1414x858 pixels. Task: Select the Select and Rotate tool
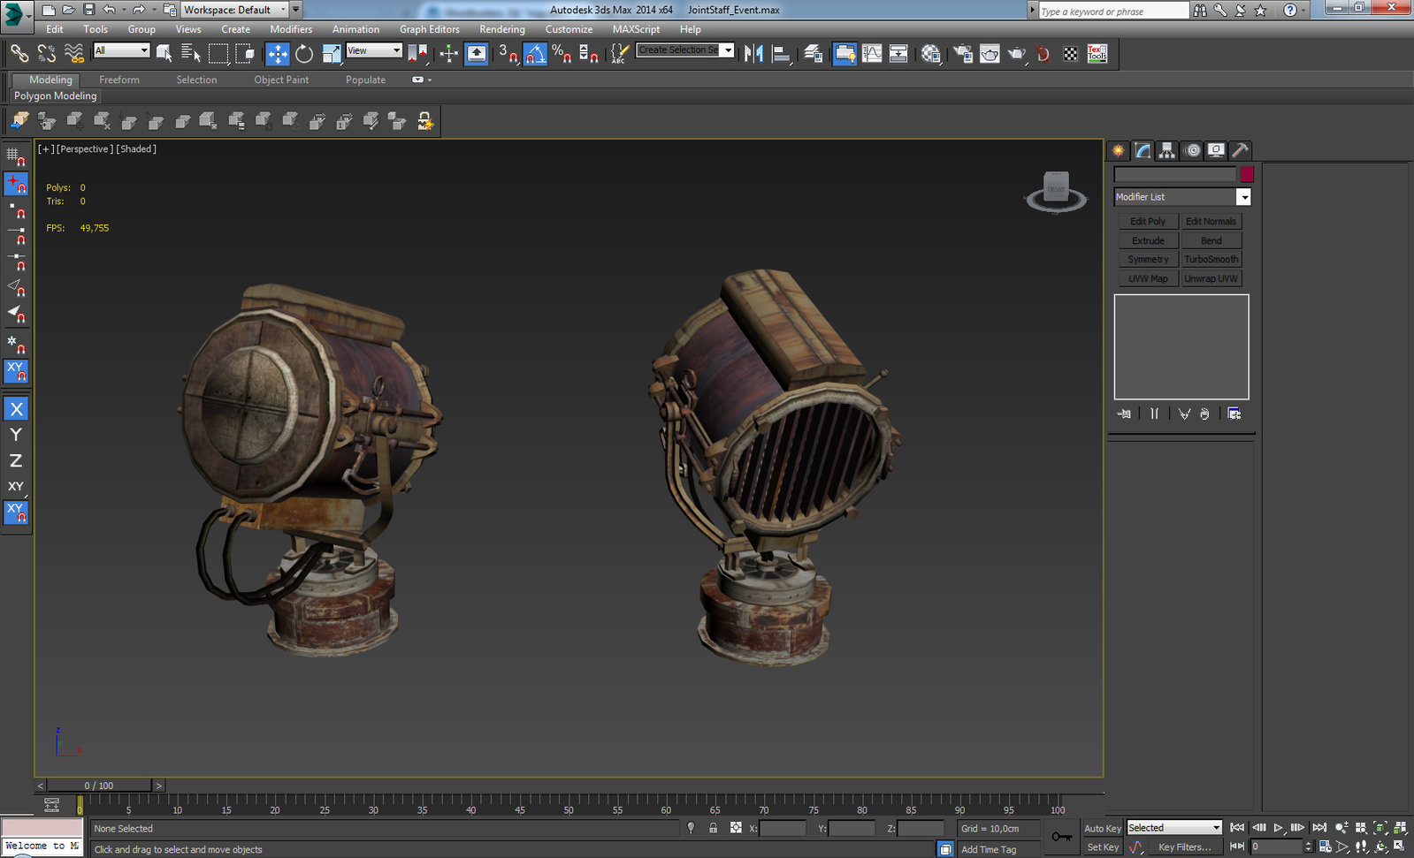pos(304,54)
